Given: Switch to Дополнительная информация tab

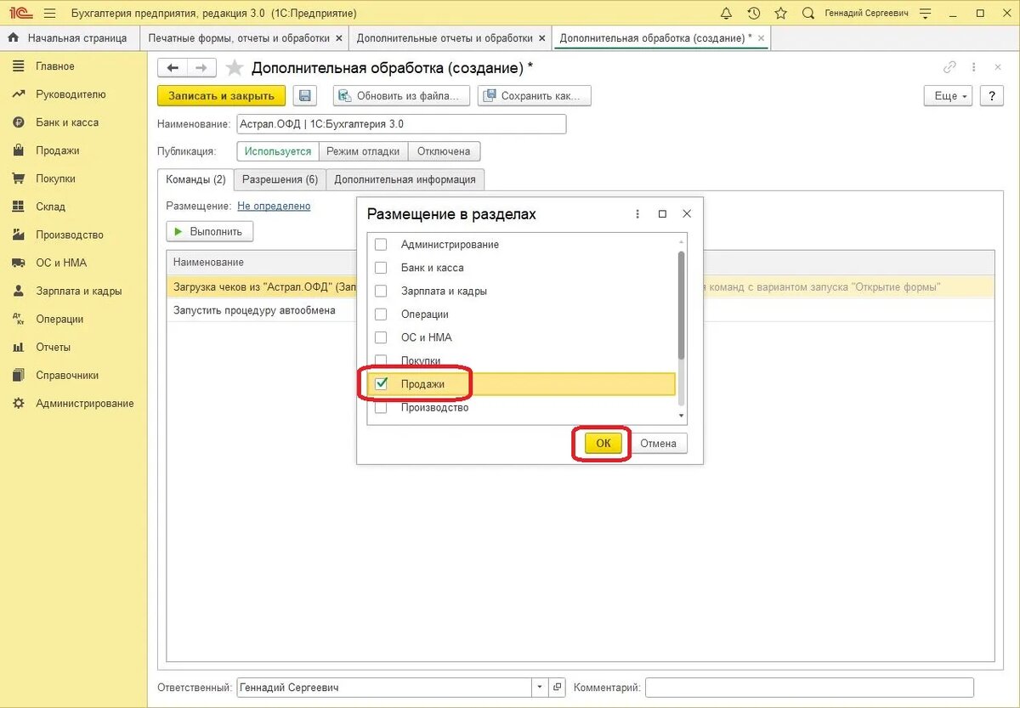Looking at the screenshot, I should point(405,179).
